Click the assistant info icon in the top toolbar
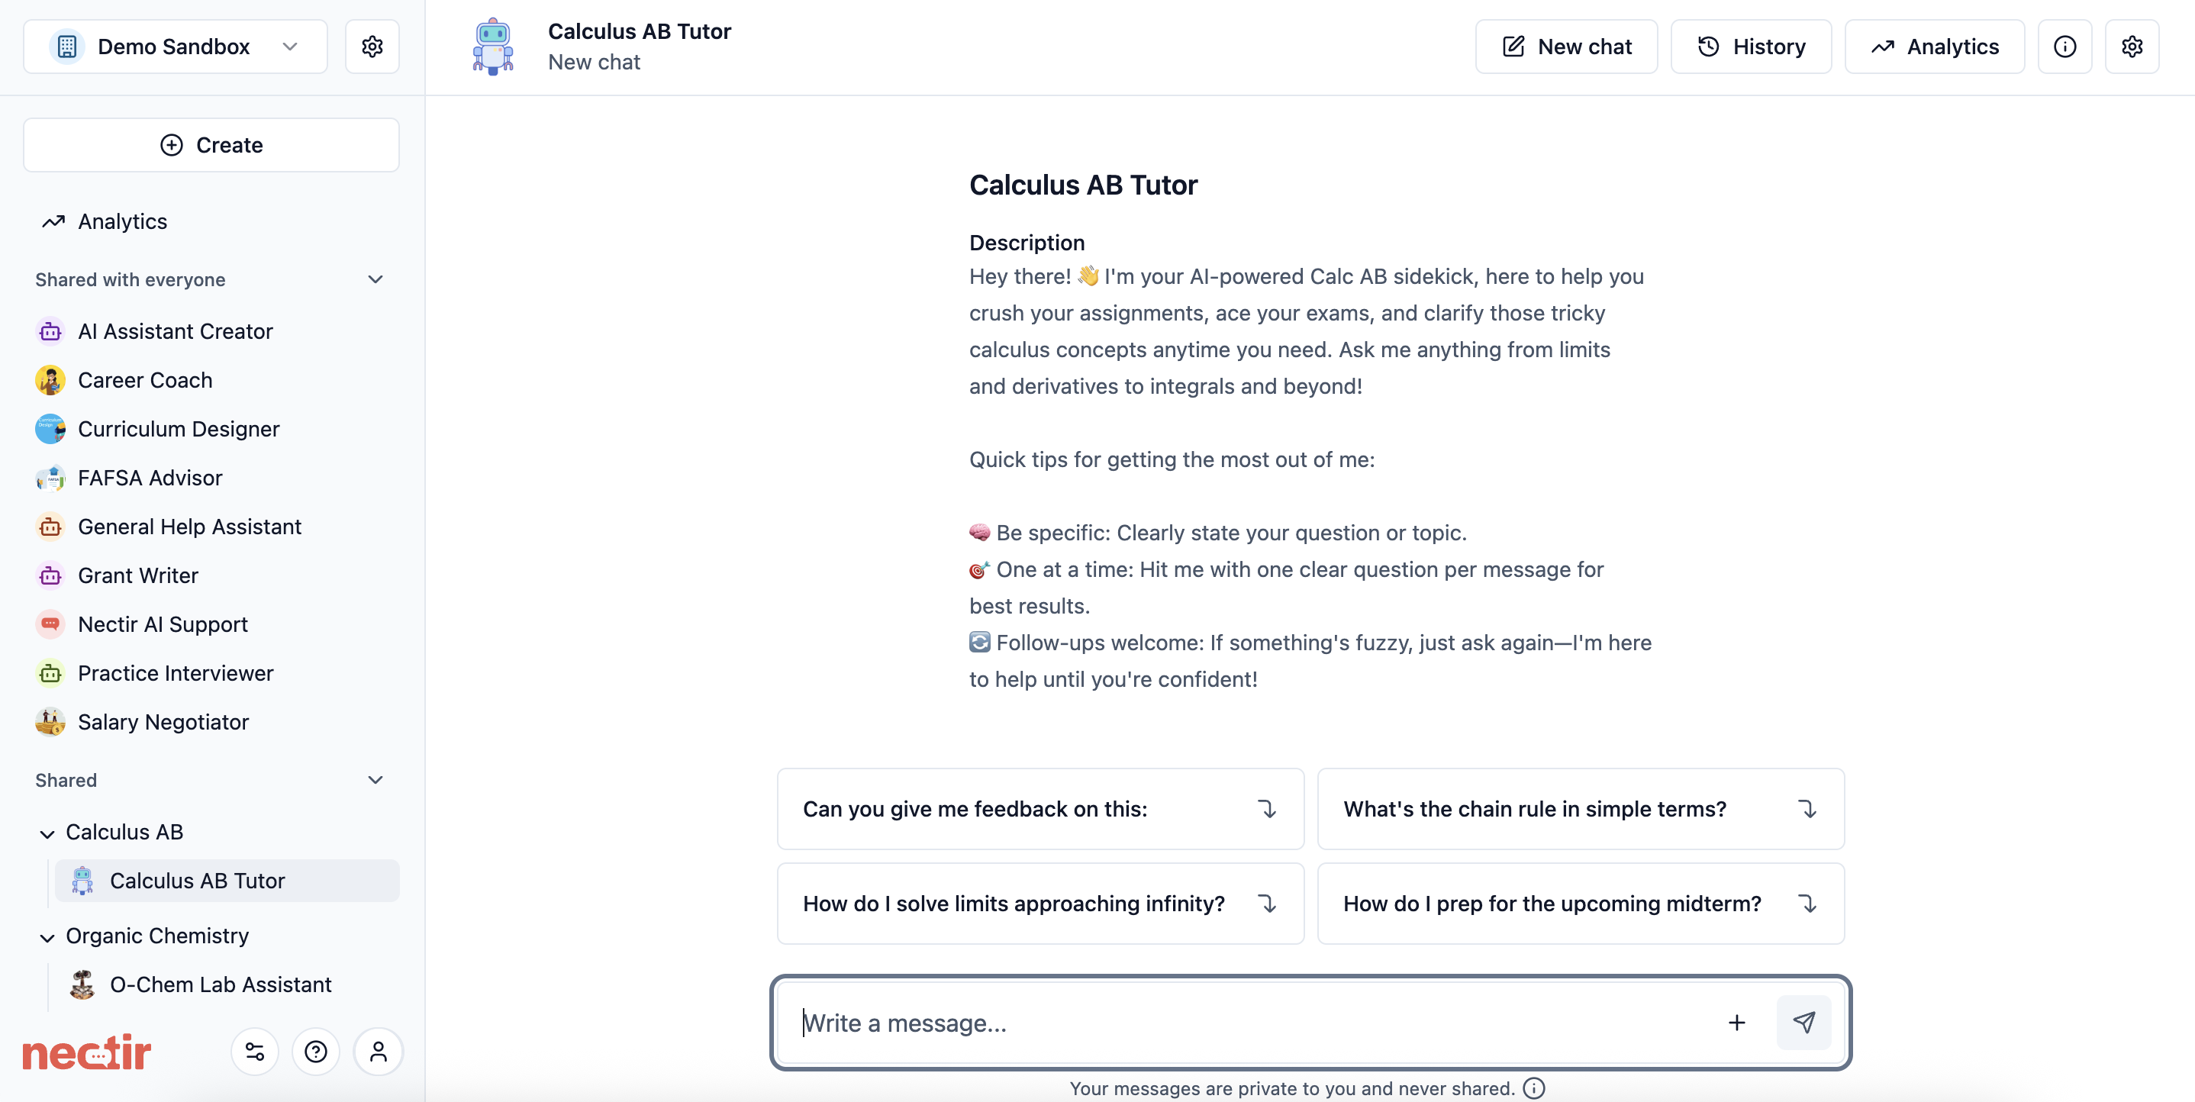Screen dimensions: 2195x1102 tap(2065, 47)
